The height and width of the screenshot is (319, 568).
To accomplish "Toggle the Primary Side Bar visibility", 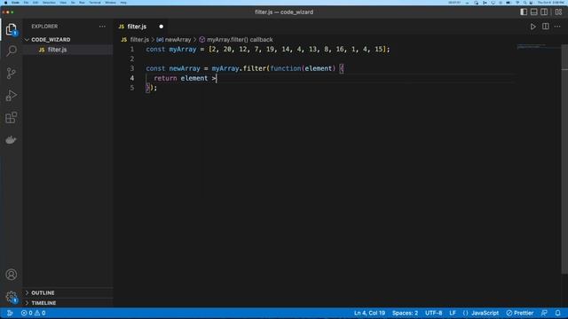I will 524,12.
